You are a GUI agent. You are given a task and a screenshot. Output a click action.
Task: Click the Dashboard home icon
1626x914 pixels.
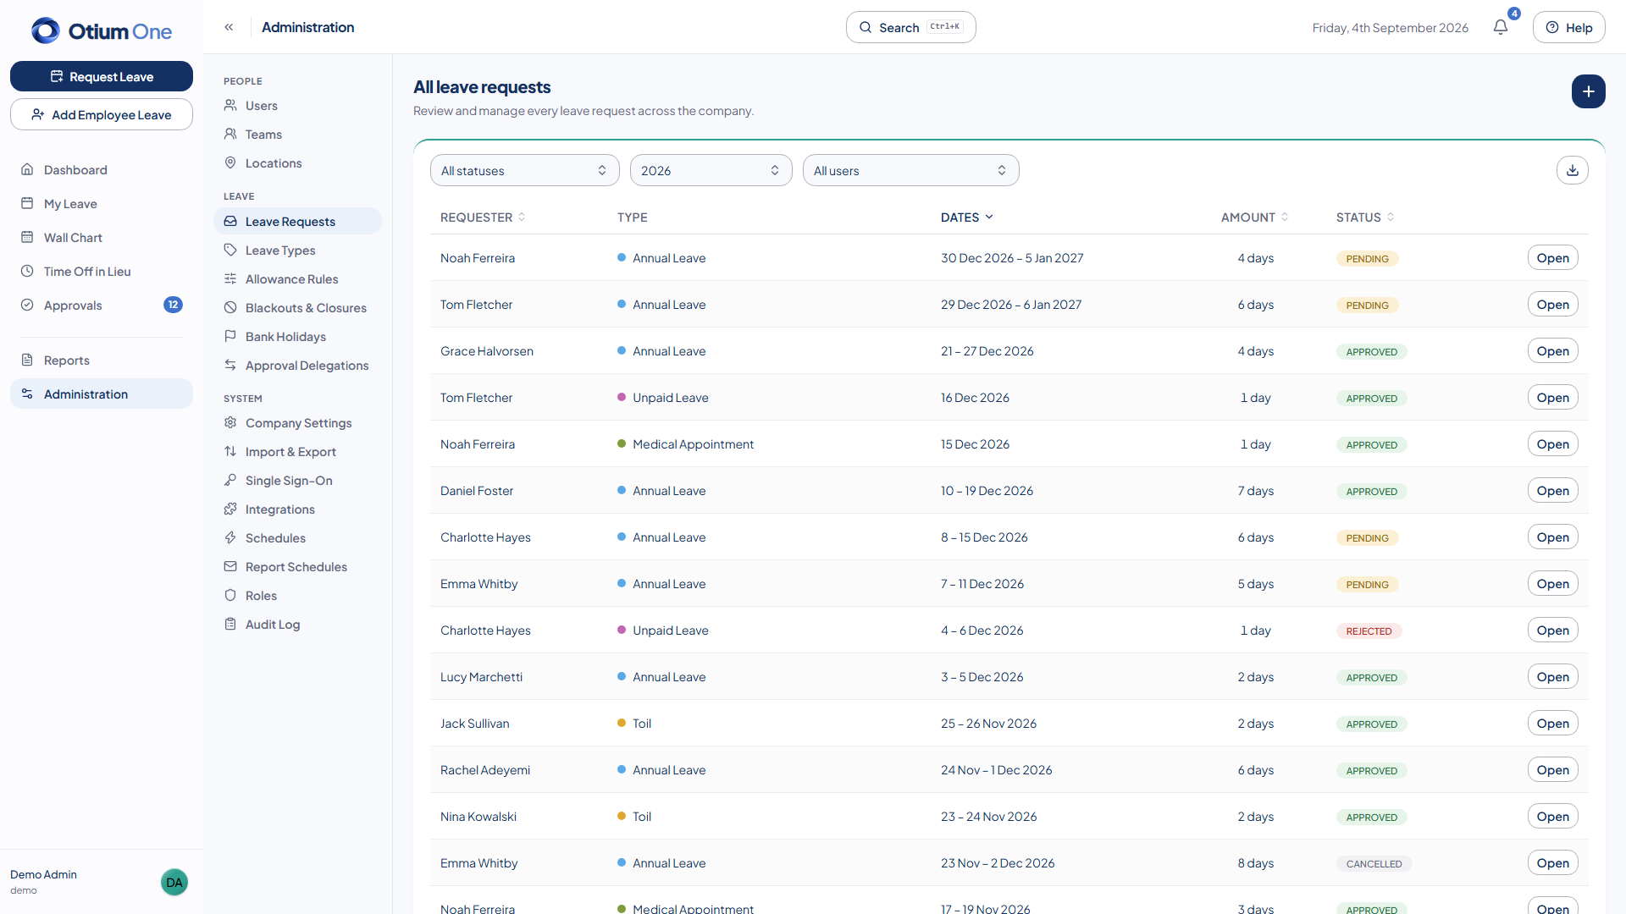click(x=27, y=169)
